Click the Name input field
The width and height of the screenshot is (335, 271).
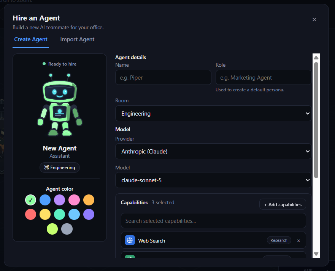[163, 77]
